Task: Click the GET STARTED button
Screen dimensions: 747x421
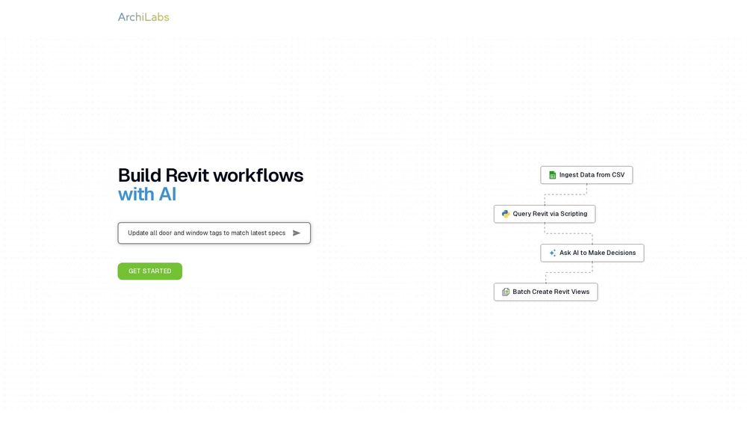Action: (x=149, y=271)
